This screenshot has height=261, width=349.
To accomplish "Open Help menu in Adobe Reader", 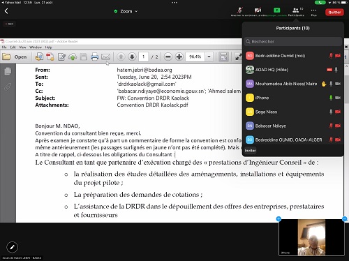I will click(x=48, y=47).
